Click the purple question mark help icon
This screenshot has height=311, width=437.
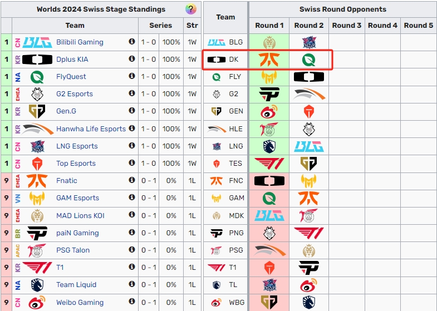(191, 9)
